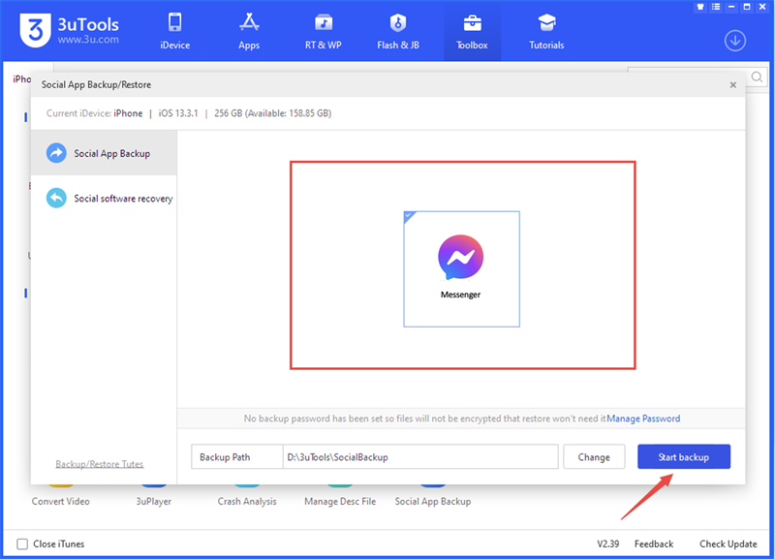Click the Flash & JB shield icon
The image size is (775, 559).
point(398,22)
